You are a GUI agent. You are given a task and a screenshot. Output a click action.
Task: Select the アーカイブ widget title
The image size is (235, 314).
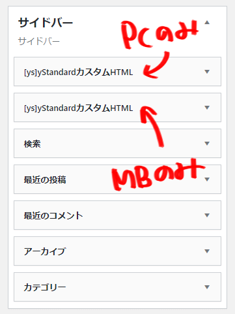click(45, 251)
